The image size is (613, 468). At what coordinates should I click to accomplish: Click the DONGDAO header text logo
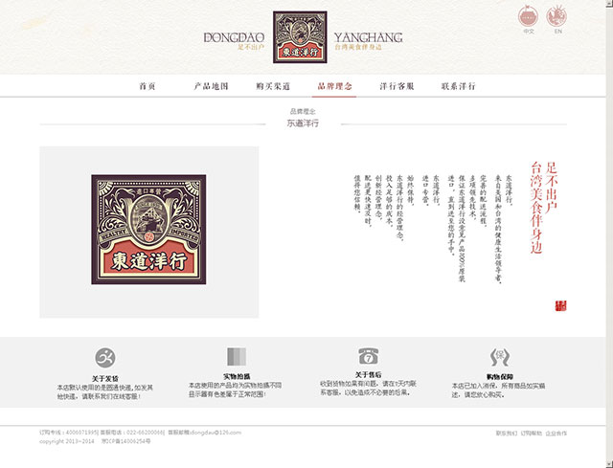[234, 38]
